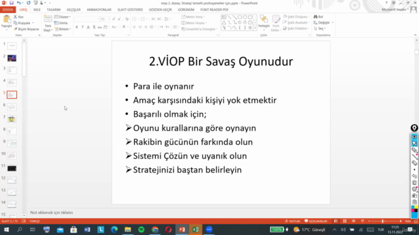
Task: Toggle text shadow S button
Action: [94, 27]
